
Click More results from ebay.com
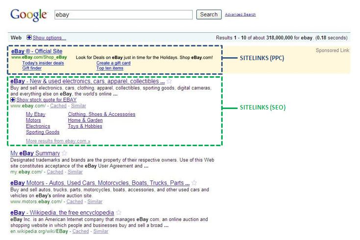(x=58, y=141)
